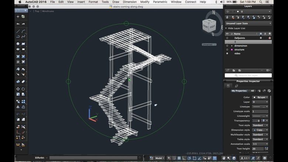Click the ViewCube in the viewport
Viewport: 288px width, 162px height.
(209, 26)
